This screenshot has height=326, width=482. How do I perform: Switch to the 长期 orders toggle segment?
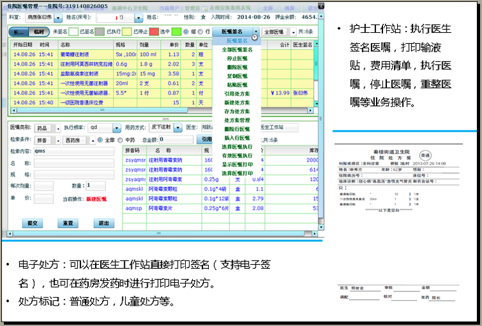click(x=19, y=32)
